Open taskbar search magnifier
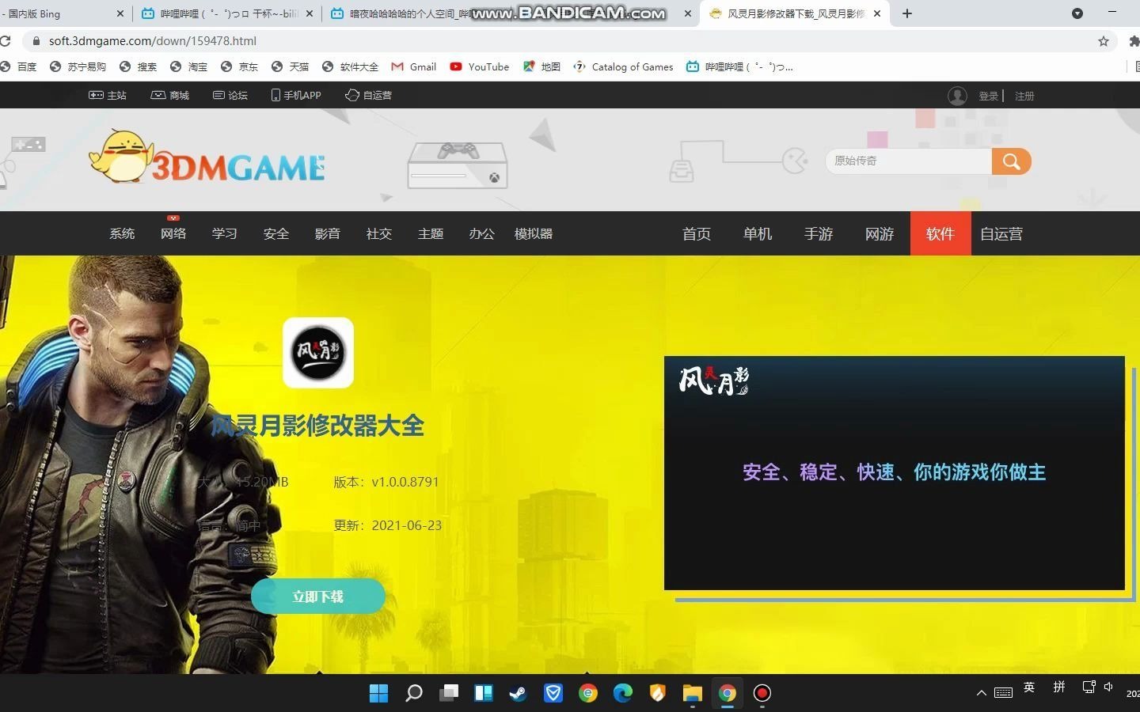Screen dimensions: 1140x712 point(413,693)
